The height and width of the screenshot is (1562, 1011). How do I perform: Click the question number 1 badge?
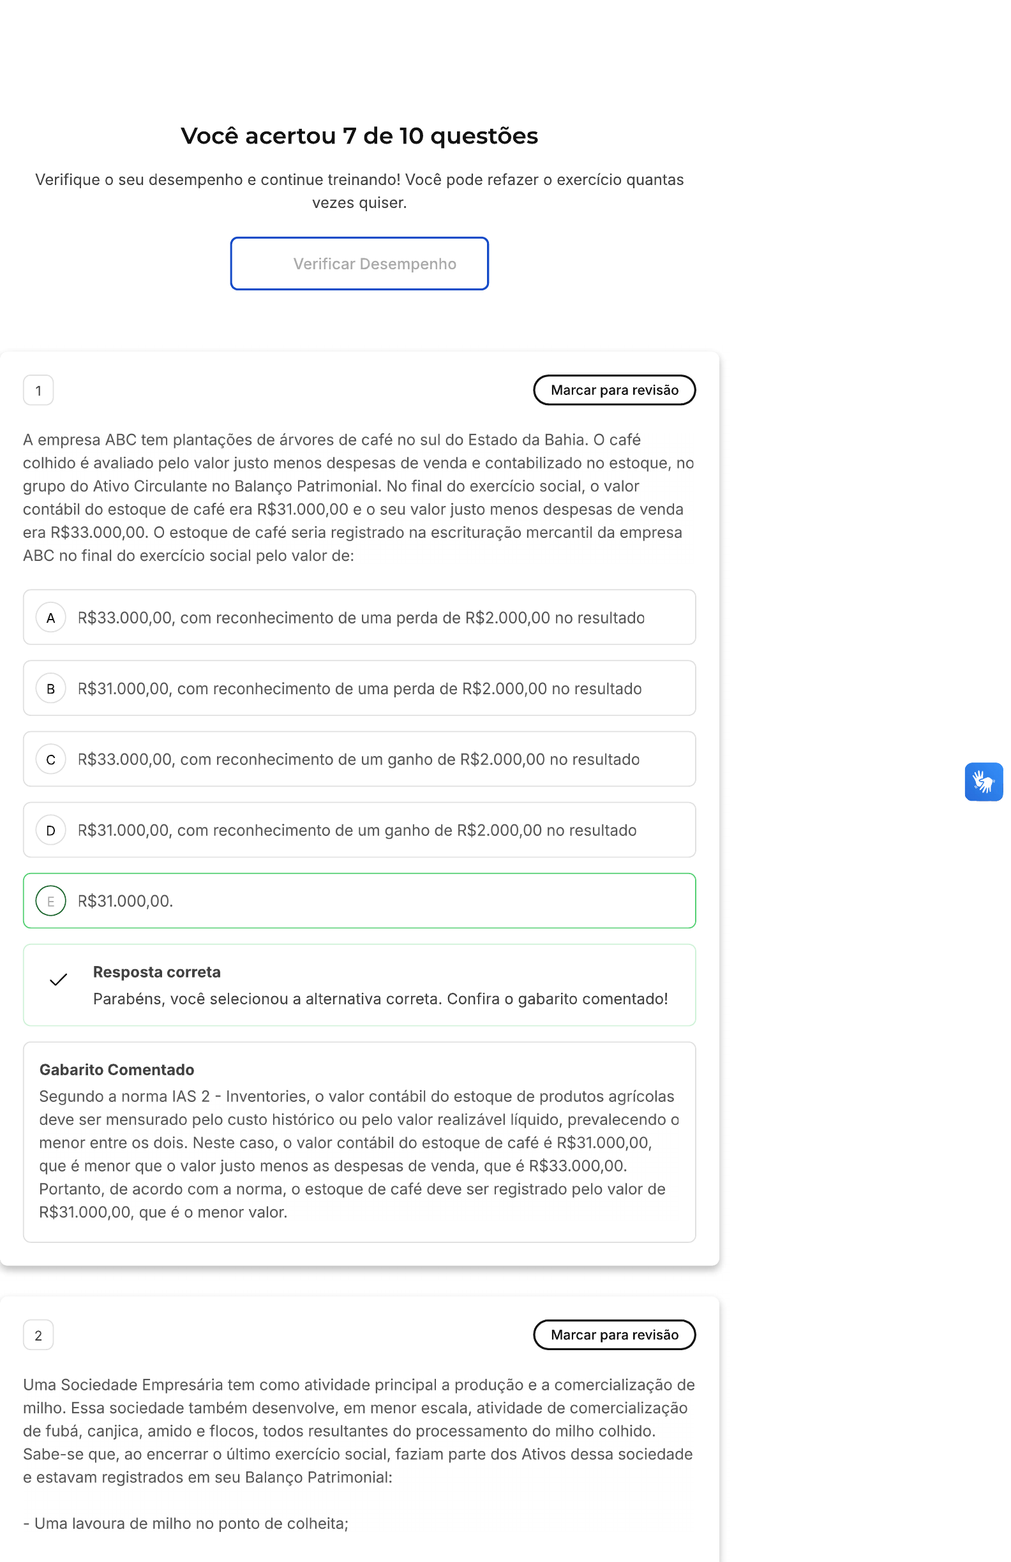tap(38, 390)
